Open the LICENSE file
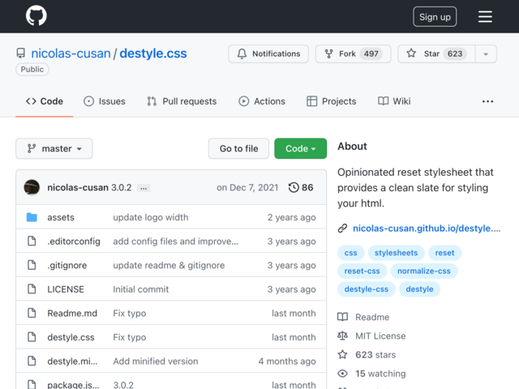 pos(66,289)
